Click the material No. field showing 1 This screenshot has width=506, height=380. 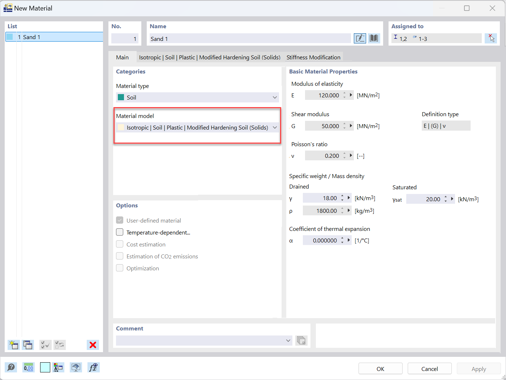click(x=125, y=38)
